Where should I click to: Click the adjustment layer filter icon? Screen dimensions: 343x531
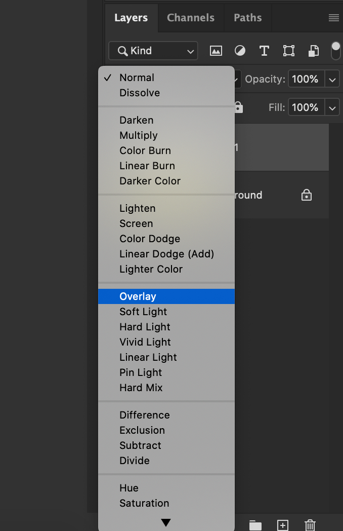(x=240, y=51)
